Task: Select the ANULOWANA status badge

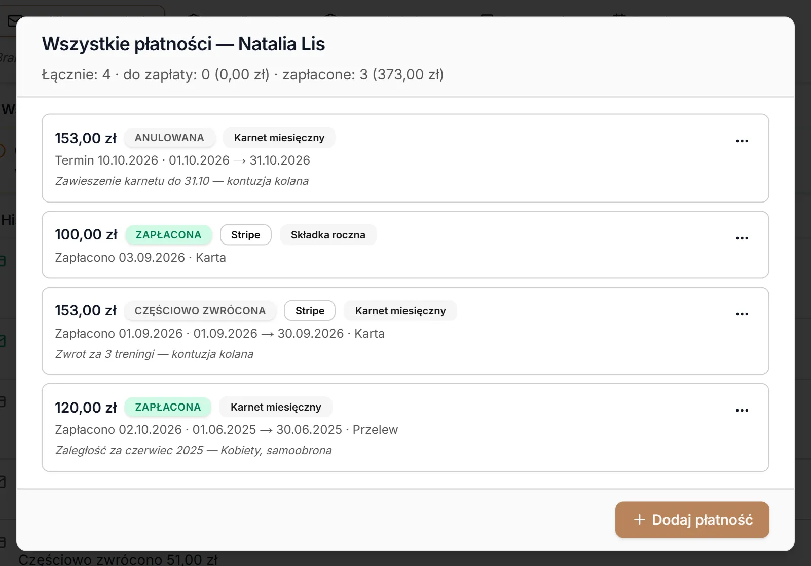Action: tap(169, 138)
